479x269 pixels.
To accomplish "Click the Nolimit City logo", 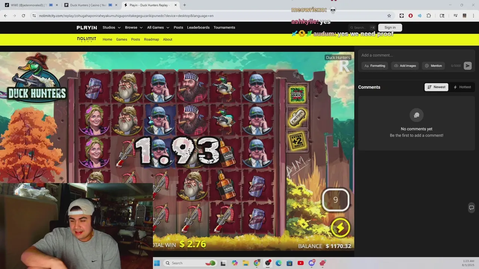I will (x=87, y=39).
